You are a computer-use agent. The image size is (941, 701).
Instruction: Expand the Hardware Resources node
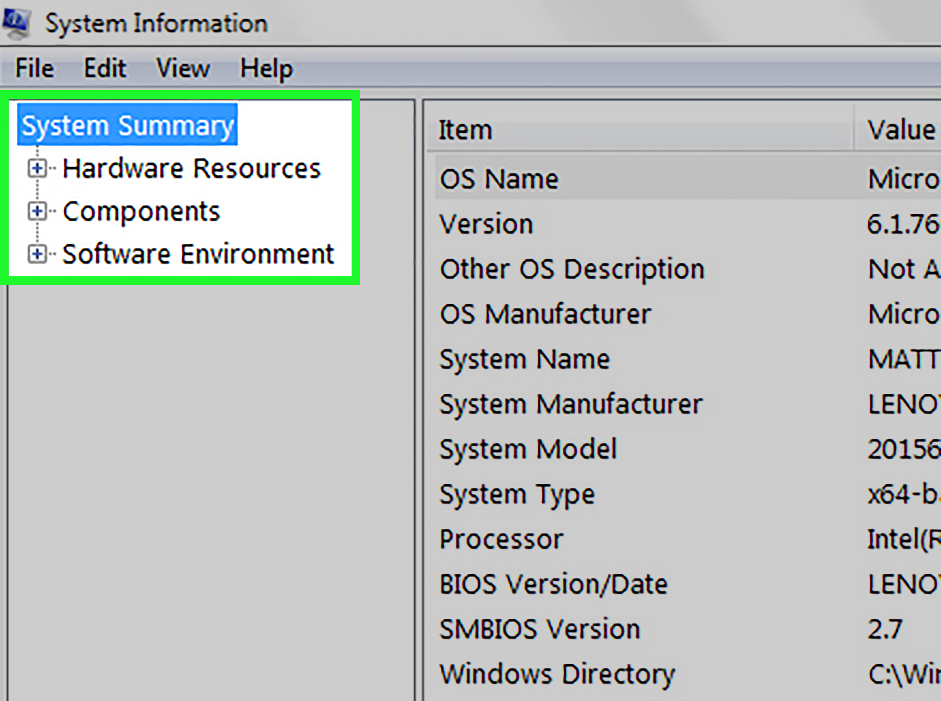[x=37, y=168]
